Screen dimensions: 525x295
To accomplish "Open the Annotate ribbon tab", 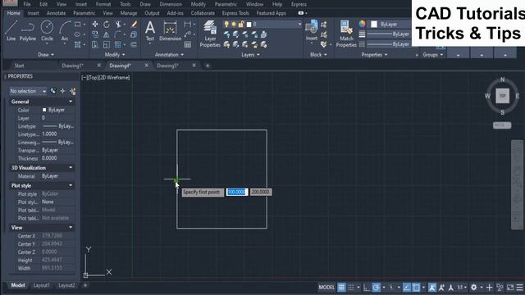I will click(56, 13).
